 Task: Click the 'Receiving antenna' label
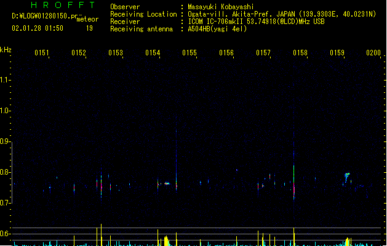[x=142, y=29]
